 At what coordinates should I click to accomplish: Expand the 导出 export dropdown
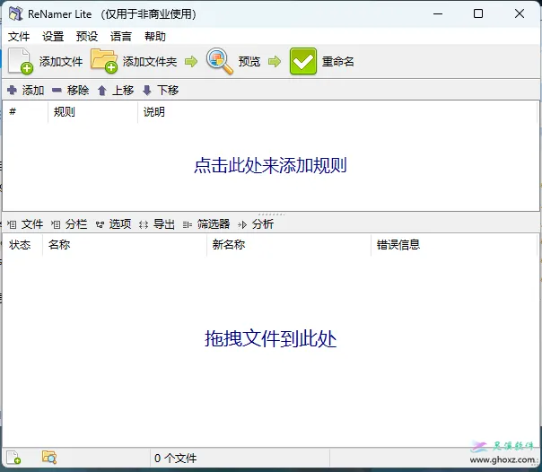click(x=157, y=224)
